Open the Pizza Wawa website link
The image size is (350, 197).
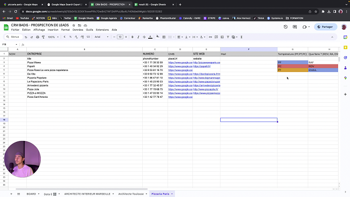click(207, 63)
